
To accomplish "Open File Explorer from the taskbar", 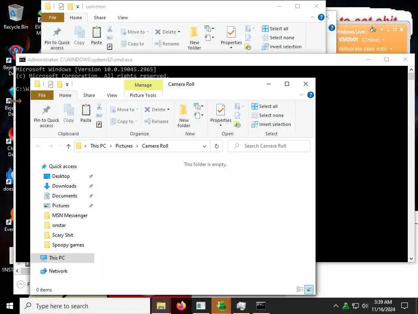I will point(161,306).
